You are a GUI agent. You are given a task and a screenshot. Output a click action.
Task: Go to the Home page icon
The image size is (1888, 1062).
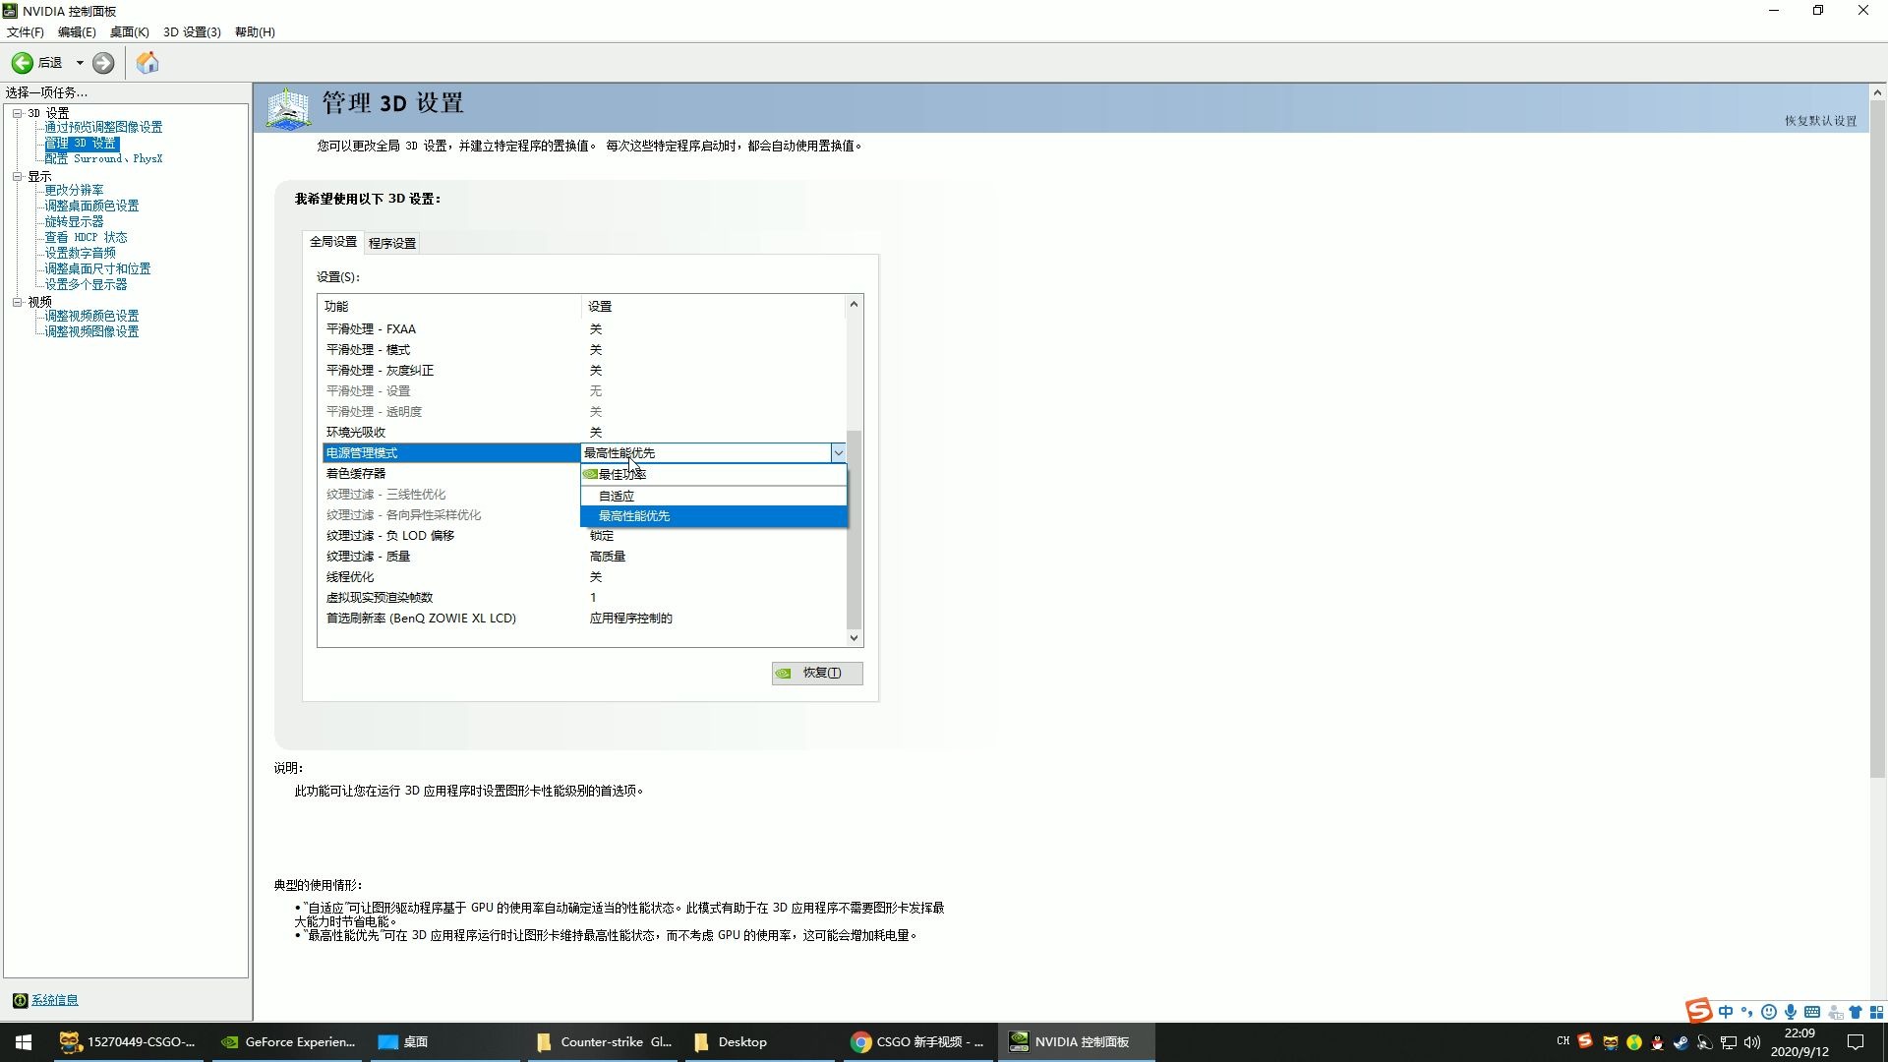147,63
